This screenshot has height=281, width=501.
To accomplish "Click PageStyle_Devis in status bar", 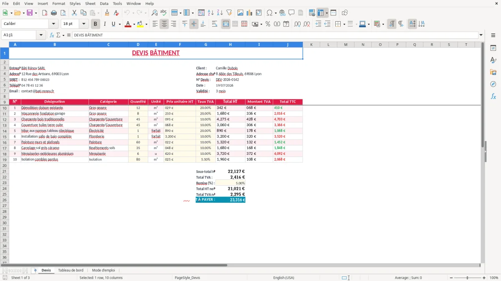I will [187, 278].
